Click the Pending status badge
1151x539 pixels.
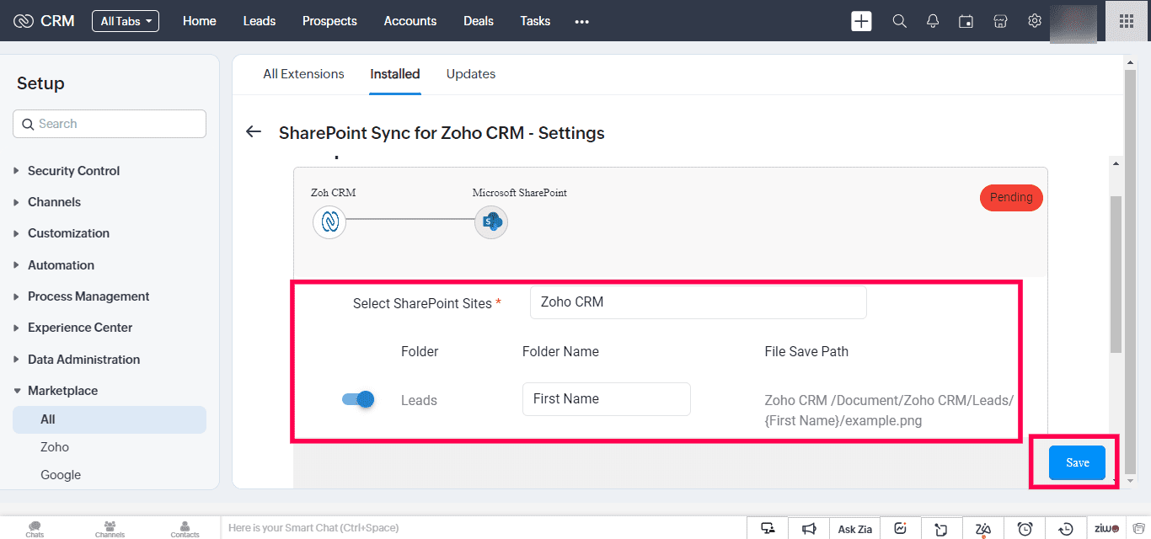(1011, 198)
